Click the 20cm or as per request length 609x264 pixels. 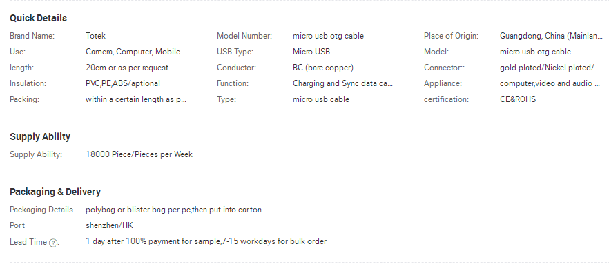pos(127,68)
